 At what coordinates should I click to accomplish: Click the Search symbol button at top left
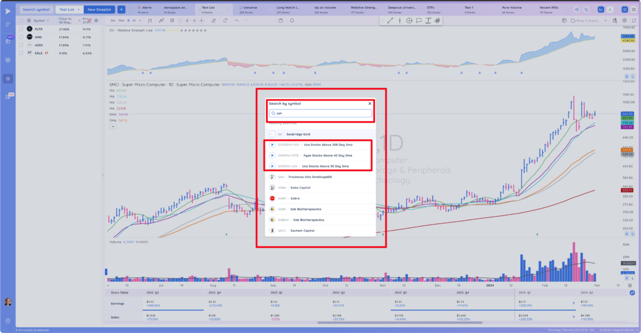click(36, 9)
